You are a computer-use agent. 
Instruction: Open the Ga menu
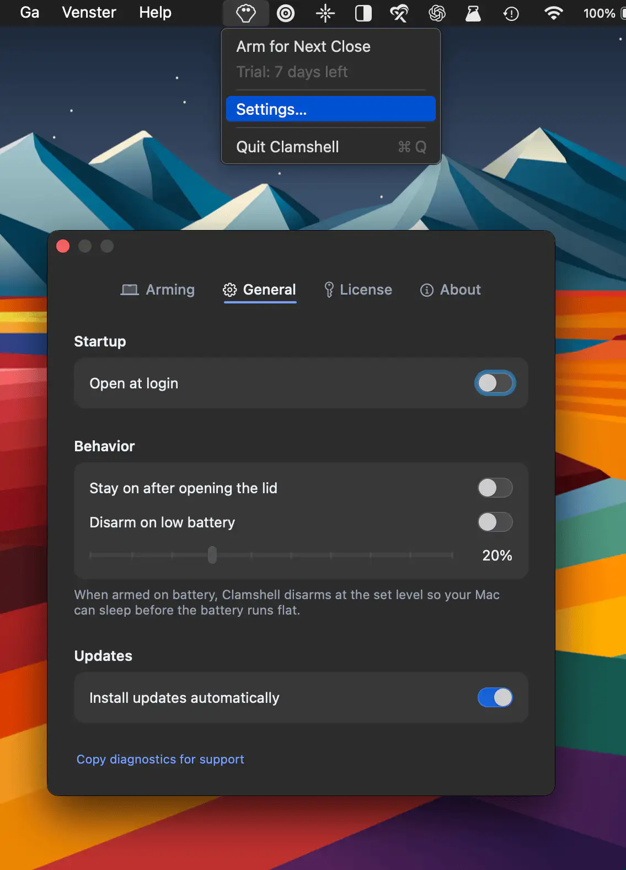30,12
